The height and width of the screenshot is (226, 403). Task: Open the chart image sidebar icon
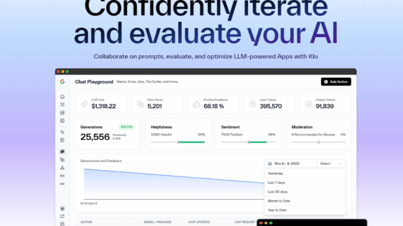click(62, 113)
